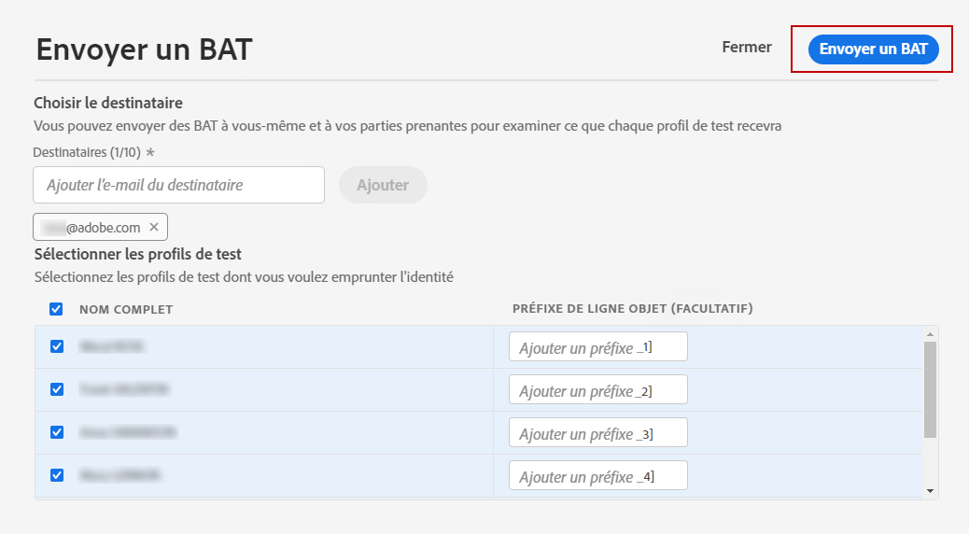Image resolution: width=969 pixels, height=534 pixels.
Task: Remove the adobe.com recipient with the x icon
Action: [154, 227]
